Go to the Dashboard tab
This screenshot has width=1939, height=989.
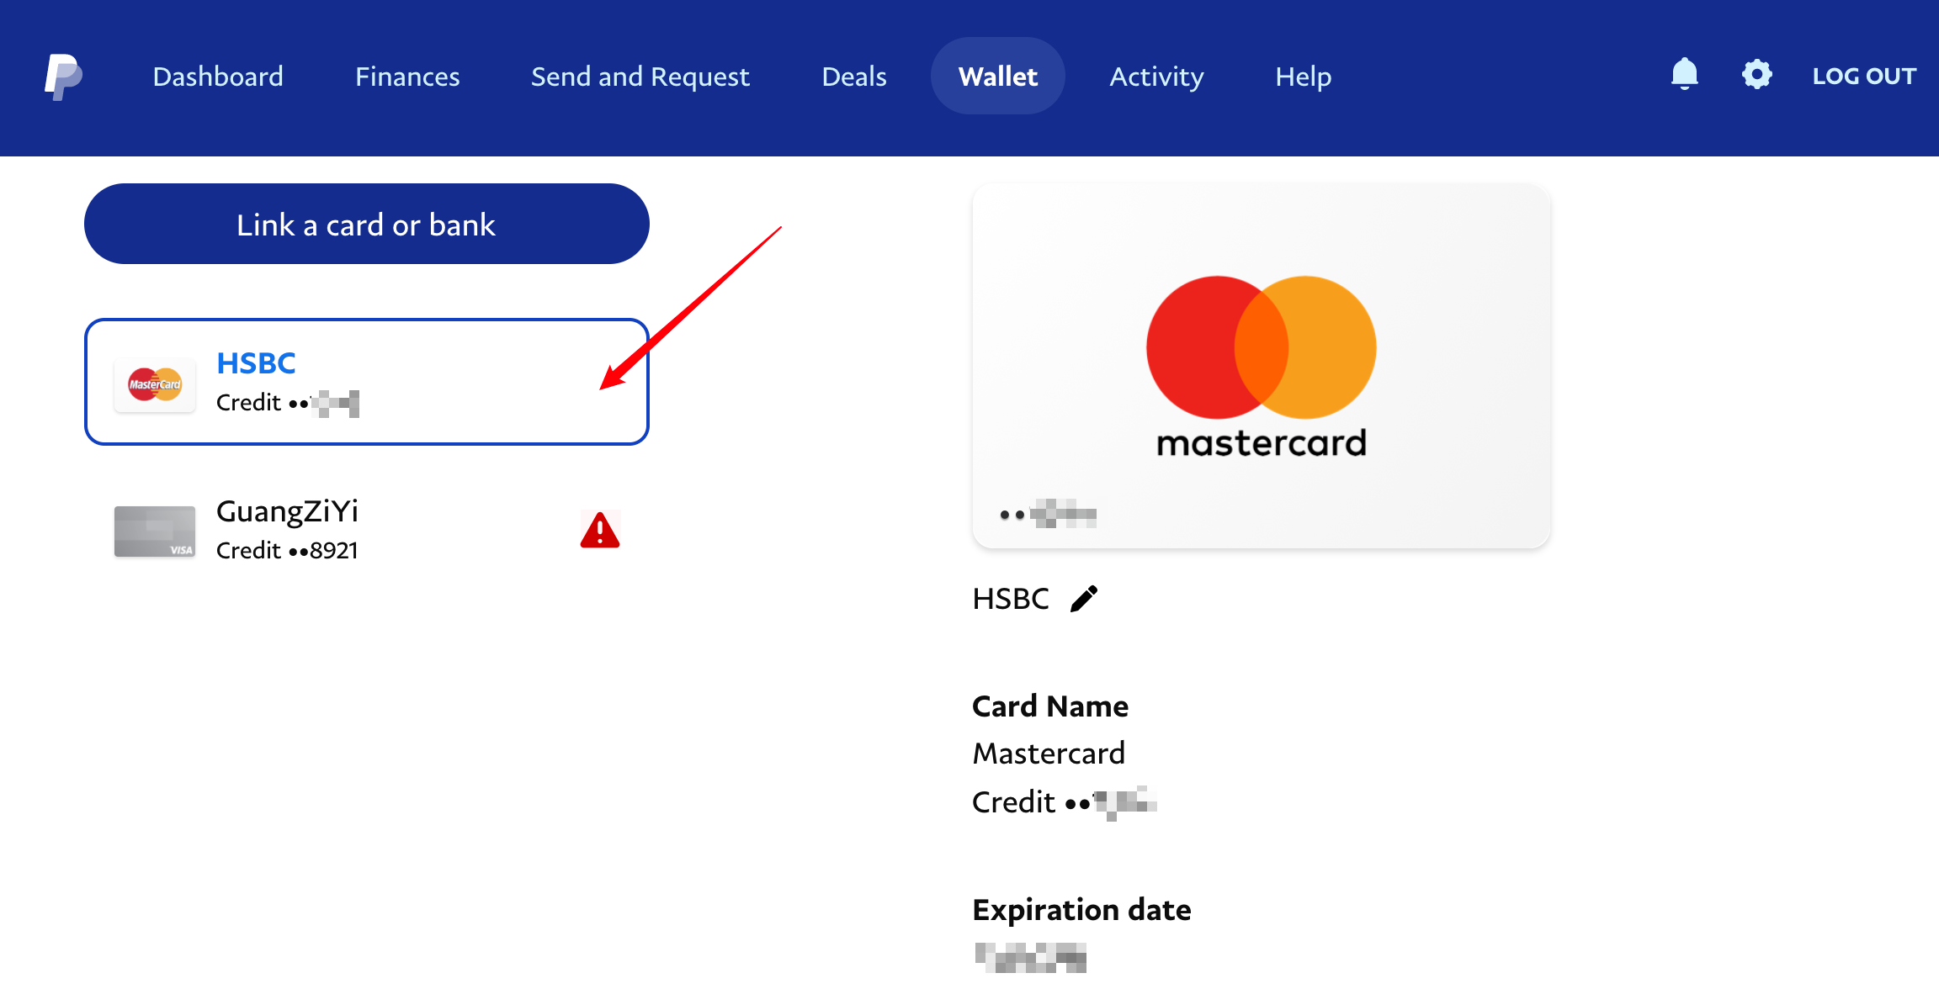point(218,77)
